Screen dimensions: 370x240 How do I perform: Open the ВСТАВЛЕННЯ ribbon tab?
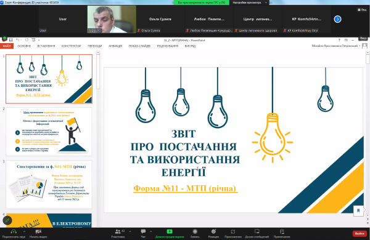pyautogui.click(x=46, y=46)
